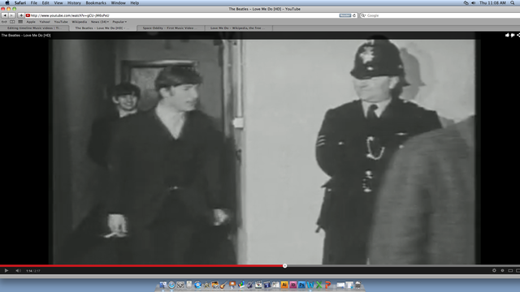Launch Adobe Illustrator from the Dock
This screenshot has width=520, height=292.
pyautogui.click(x=284, y=285)
